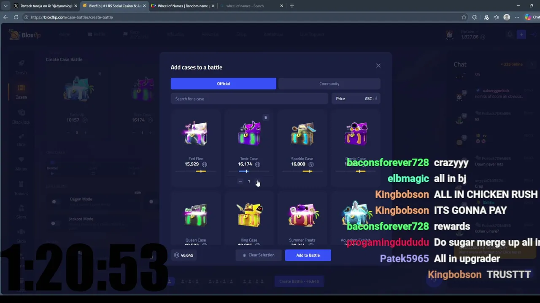Bookmark this page with the star icon
Screen dimensions: 540x303
tap(464, 17)
